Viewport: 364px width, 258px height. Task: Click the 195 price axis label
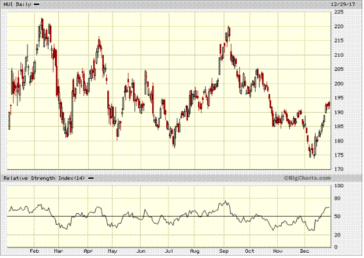pos(339,98)
